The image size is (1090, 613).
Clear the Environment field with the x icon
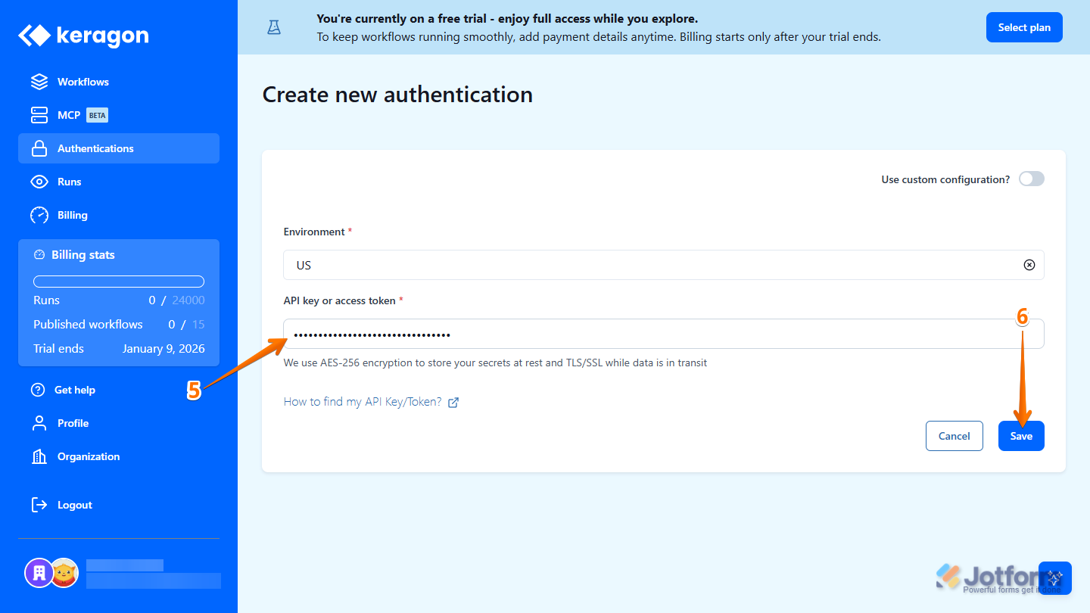click(x=1029, y=265)
